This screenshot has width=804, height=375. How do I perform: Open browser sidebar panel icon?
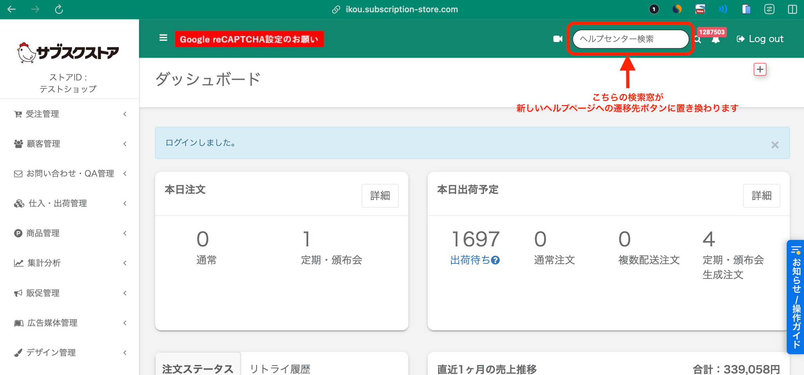click(x=792, y=9)
